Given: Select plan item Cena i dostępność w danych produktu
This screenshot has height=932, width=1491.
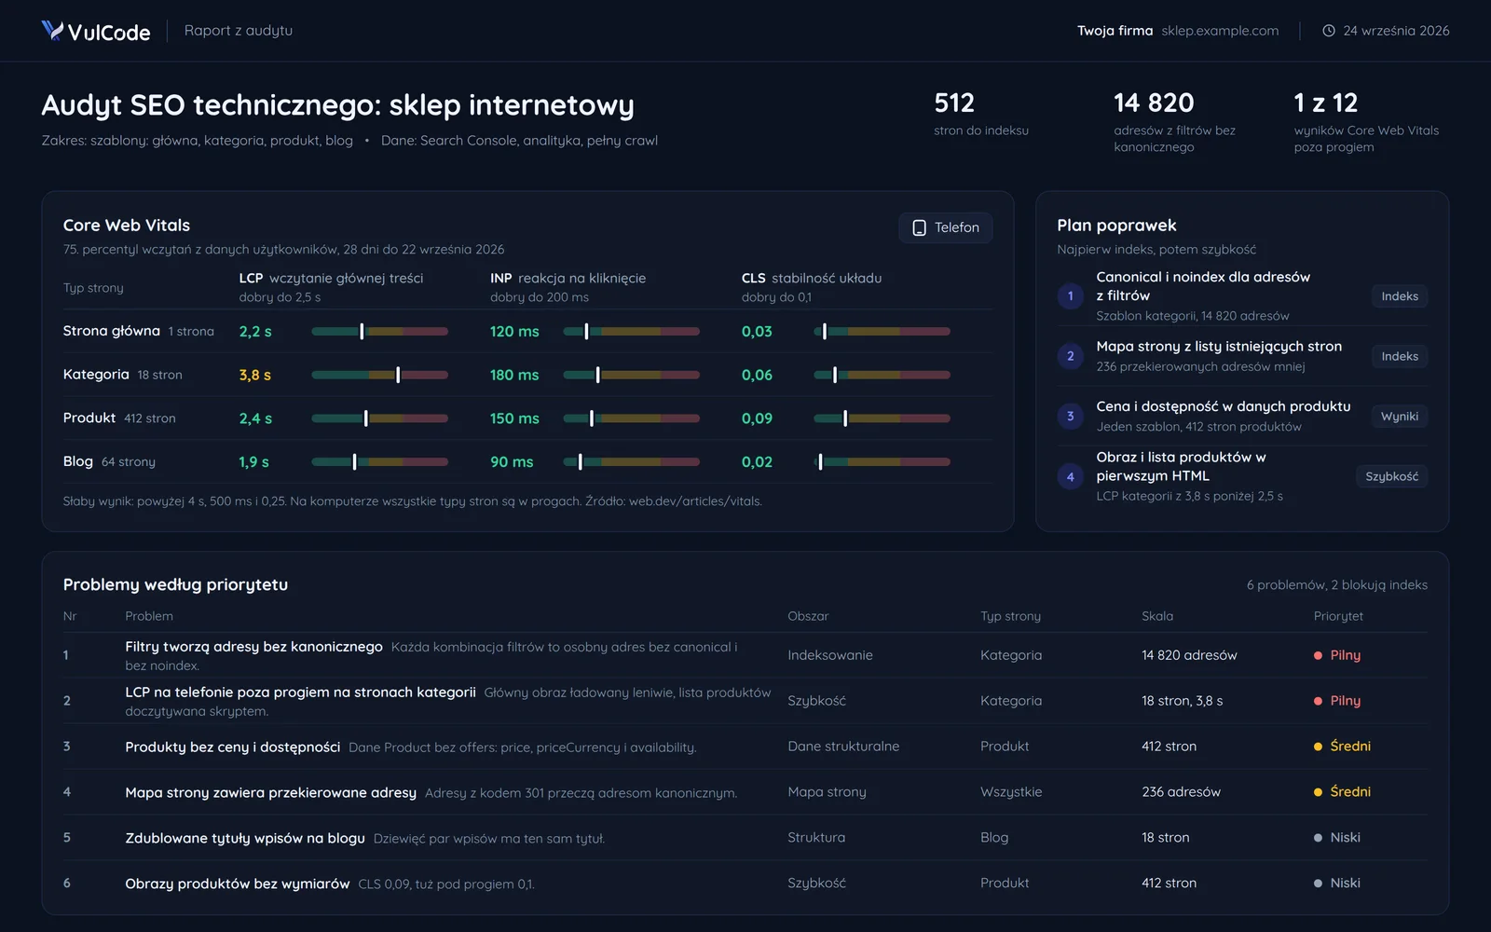Looking at the screenshot, I should coord(1242,417).
